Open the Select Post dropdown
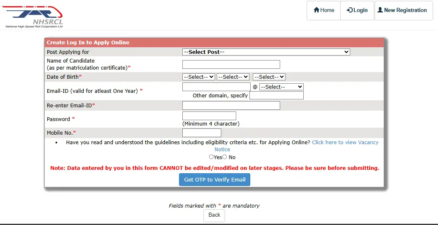The height and width of the screenshot is (225, 438). pyautogui.click(x=266, y=52)
